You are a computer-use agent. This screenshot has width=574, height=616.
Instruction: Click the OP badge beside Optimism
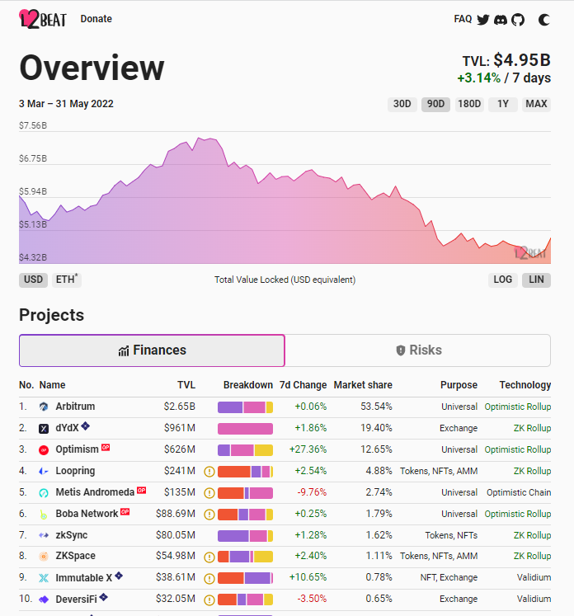pos(106,448)
